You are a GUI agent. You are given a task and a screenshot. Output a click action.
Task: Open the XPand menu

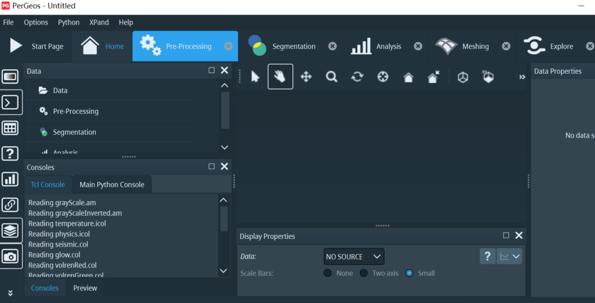point(99,23)
